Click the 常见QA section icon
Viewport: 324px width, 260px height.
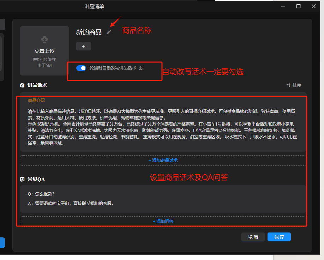(x=22, y=179)
